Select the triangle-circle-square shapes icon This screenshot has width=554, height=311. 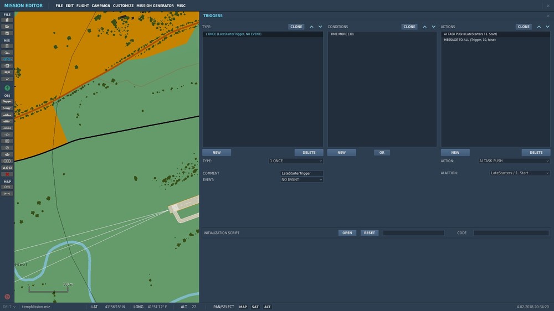(7, 168)
